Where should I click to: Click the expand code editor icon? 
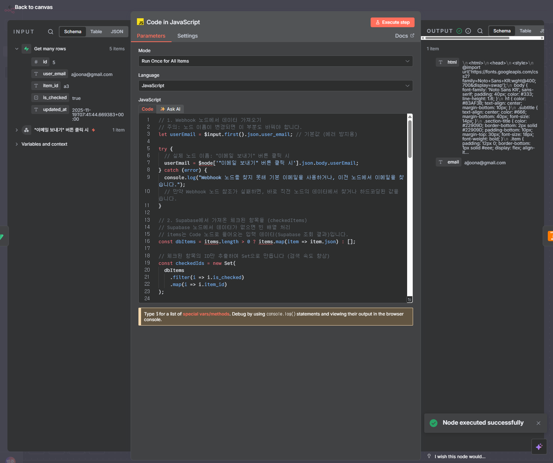[409, 299]
